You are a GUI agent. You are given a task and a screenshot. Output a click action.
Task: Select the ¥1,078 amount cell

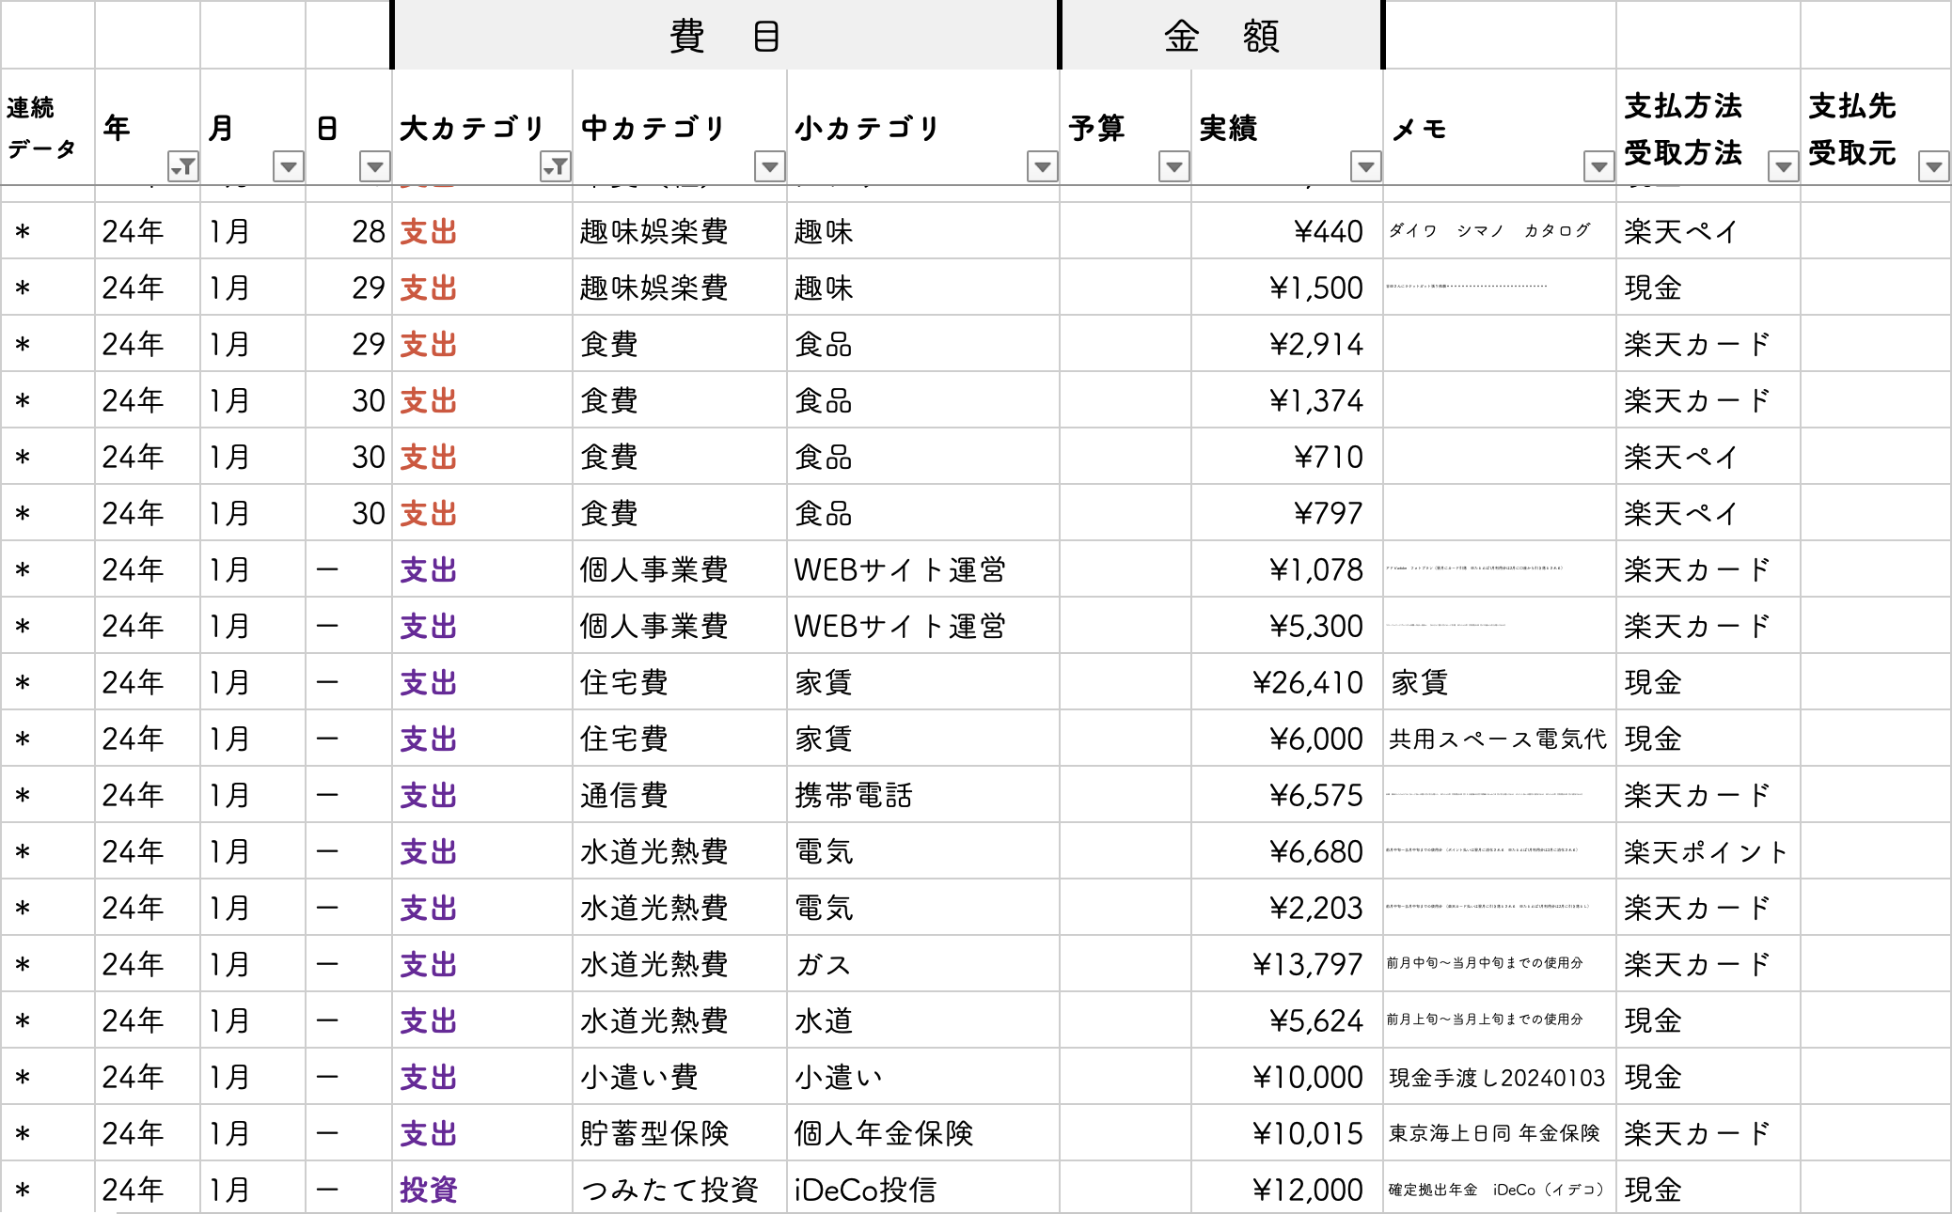pos(1287,569)
